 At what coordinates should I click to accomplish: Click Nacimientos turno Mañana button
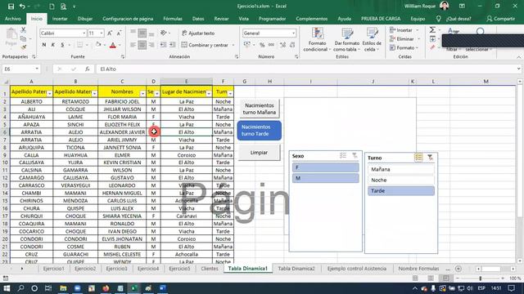(x=260, y=109)
